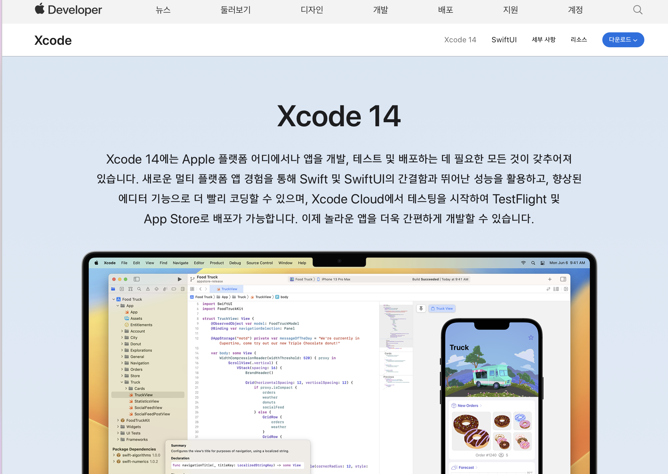Click the Breakpoint navigator tag icon
Viewport: 668px width, 474px height.
coord(174,289)
